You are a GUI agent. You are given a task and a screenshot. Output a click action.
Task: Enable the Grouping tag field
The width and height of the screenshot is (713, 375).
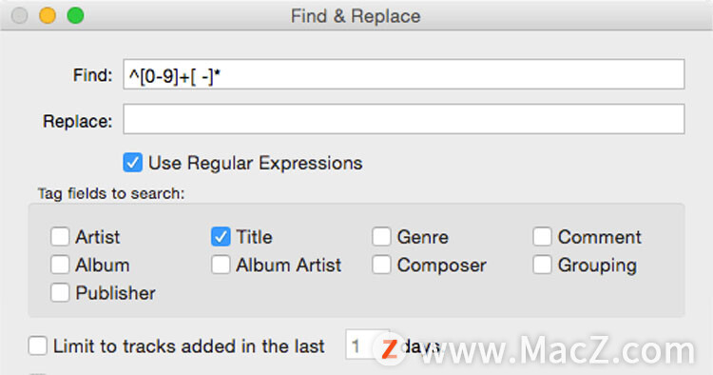point(542,265)
